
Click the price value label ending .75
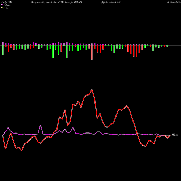tap(175, 135)
